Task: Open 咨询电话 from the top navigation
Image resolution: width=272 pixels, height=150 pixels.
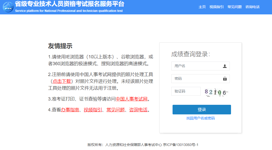Action: click(x=252, y=7)
